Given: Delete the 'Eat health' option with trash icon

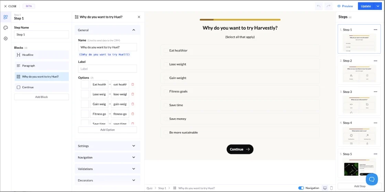Looking at the screenshot, I should pyautogui.click(x=133, y=84).
